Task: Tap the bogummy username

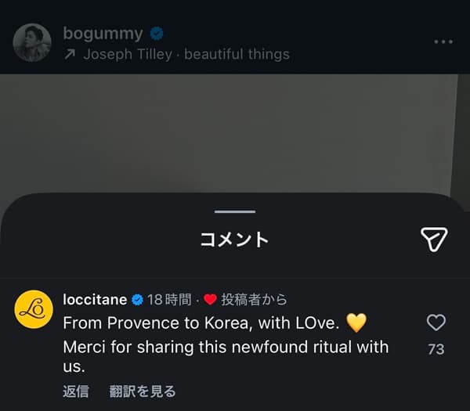Action: click(x=103, y=34)
